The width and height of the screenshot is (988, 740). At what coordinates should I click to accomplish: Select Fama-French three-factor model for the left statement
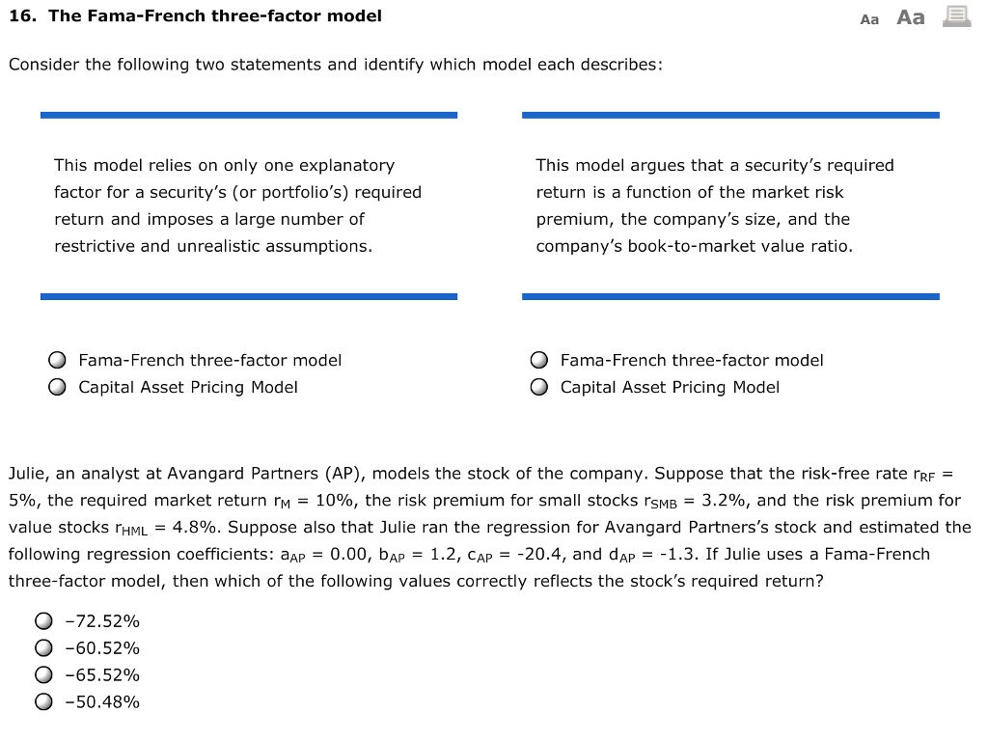tap(57, 360)
